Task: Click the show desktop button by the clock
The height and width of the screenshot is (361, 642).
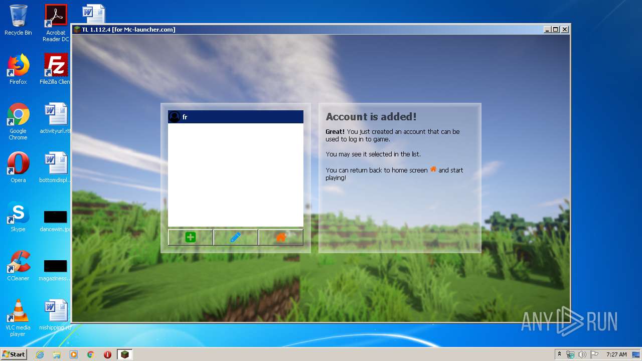Action: pos(636,354)
